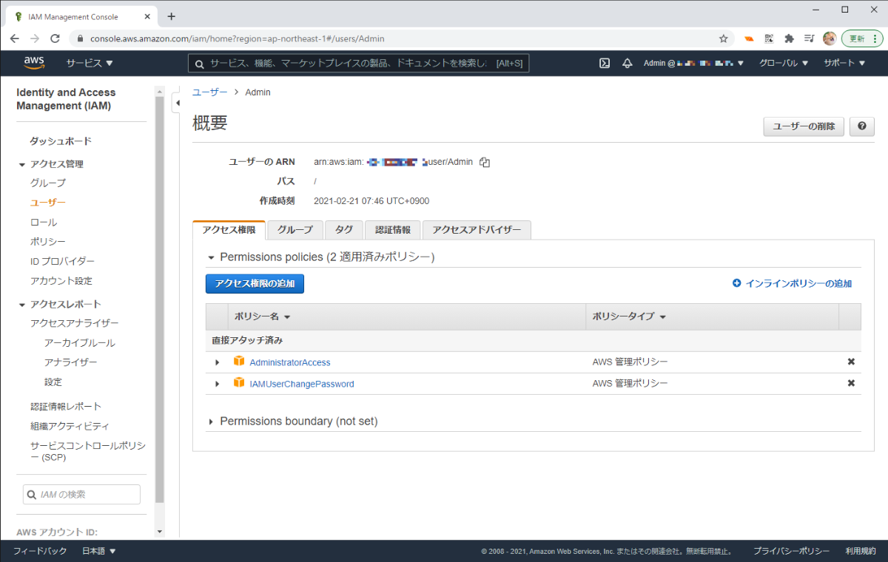This screenshot has height=562, width=888.
Task: Click the Chrome 更新 update button
Action: pyautogui.click(x=862, y=38)
